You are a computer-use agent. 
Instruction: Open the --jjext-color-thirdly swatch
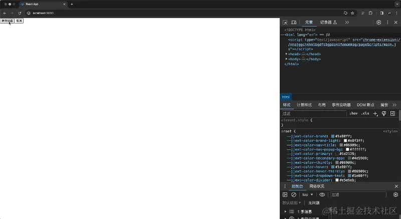337,162
